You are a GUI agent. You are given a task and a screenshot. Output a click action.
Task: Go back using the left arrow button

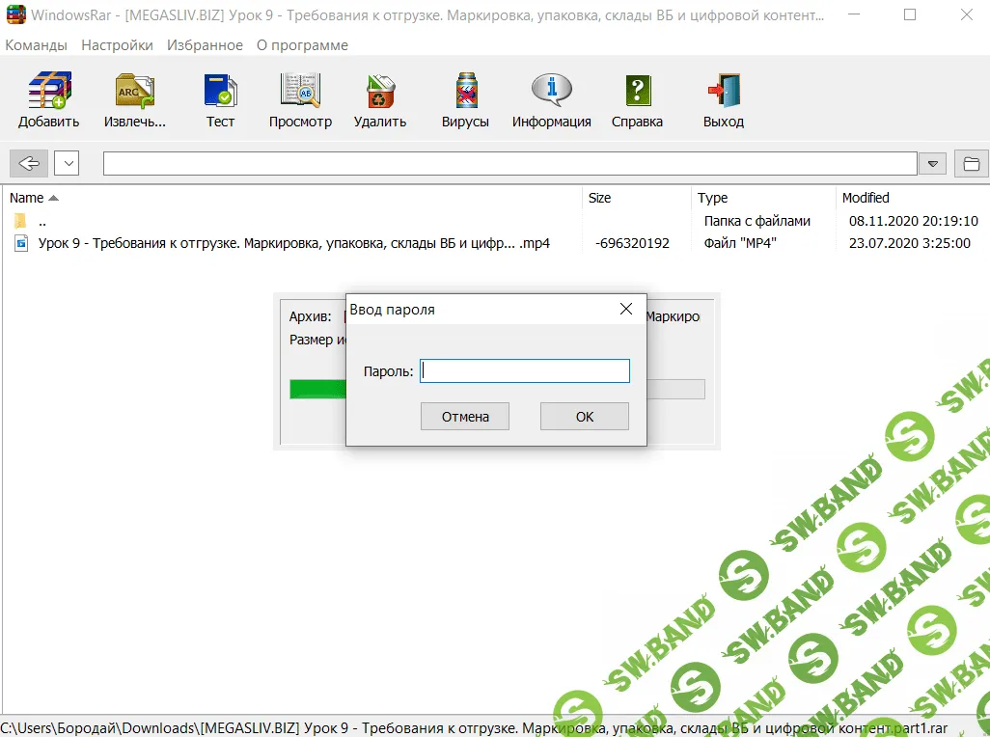pyautogui.click(x=29, y=164)
